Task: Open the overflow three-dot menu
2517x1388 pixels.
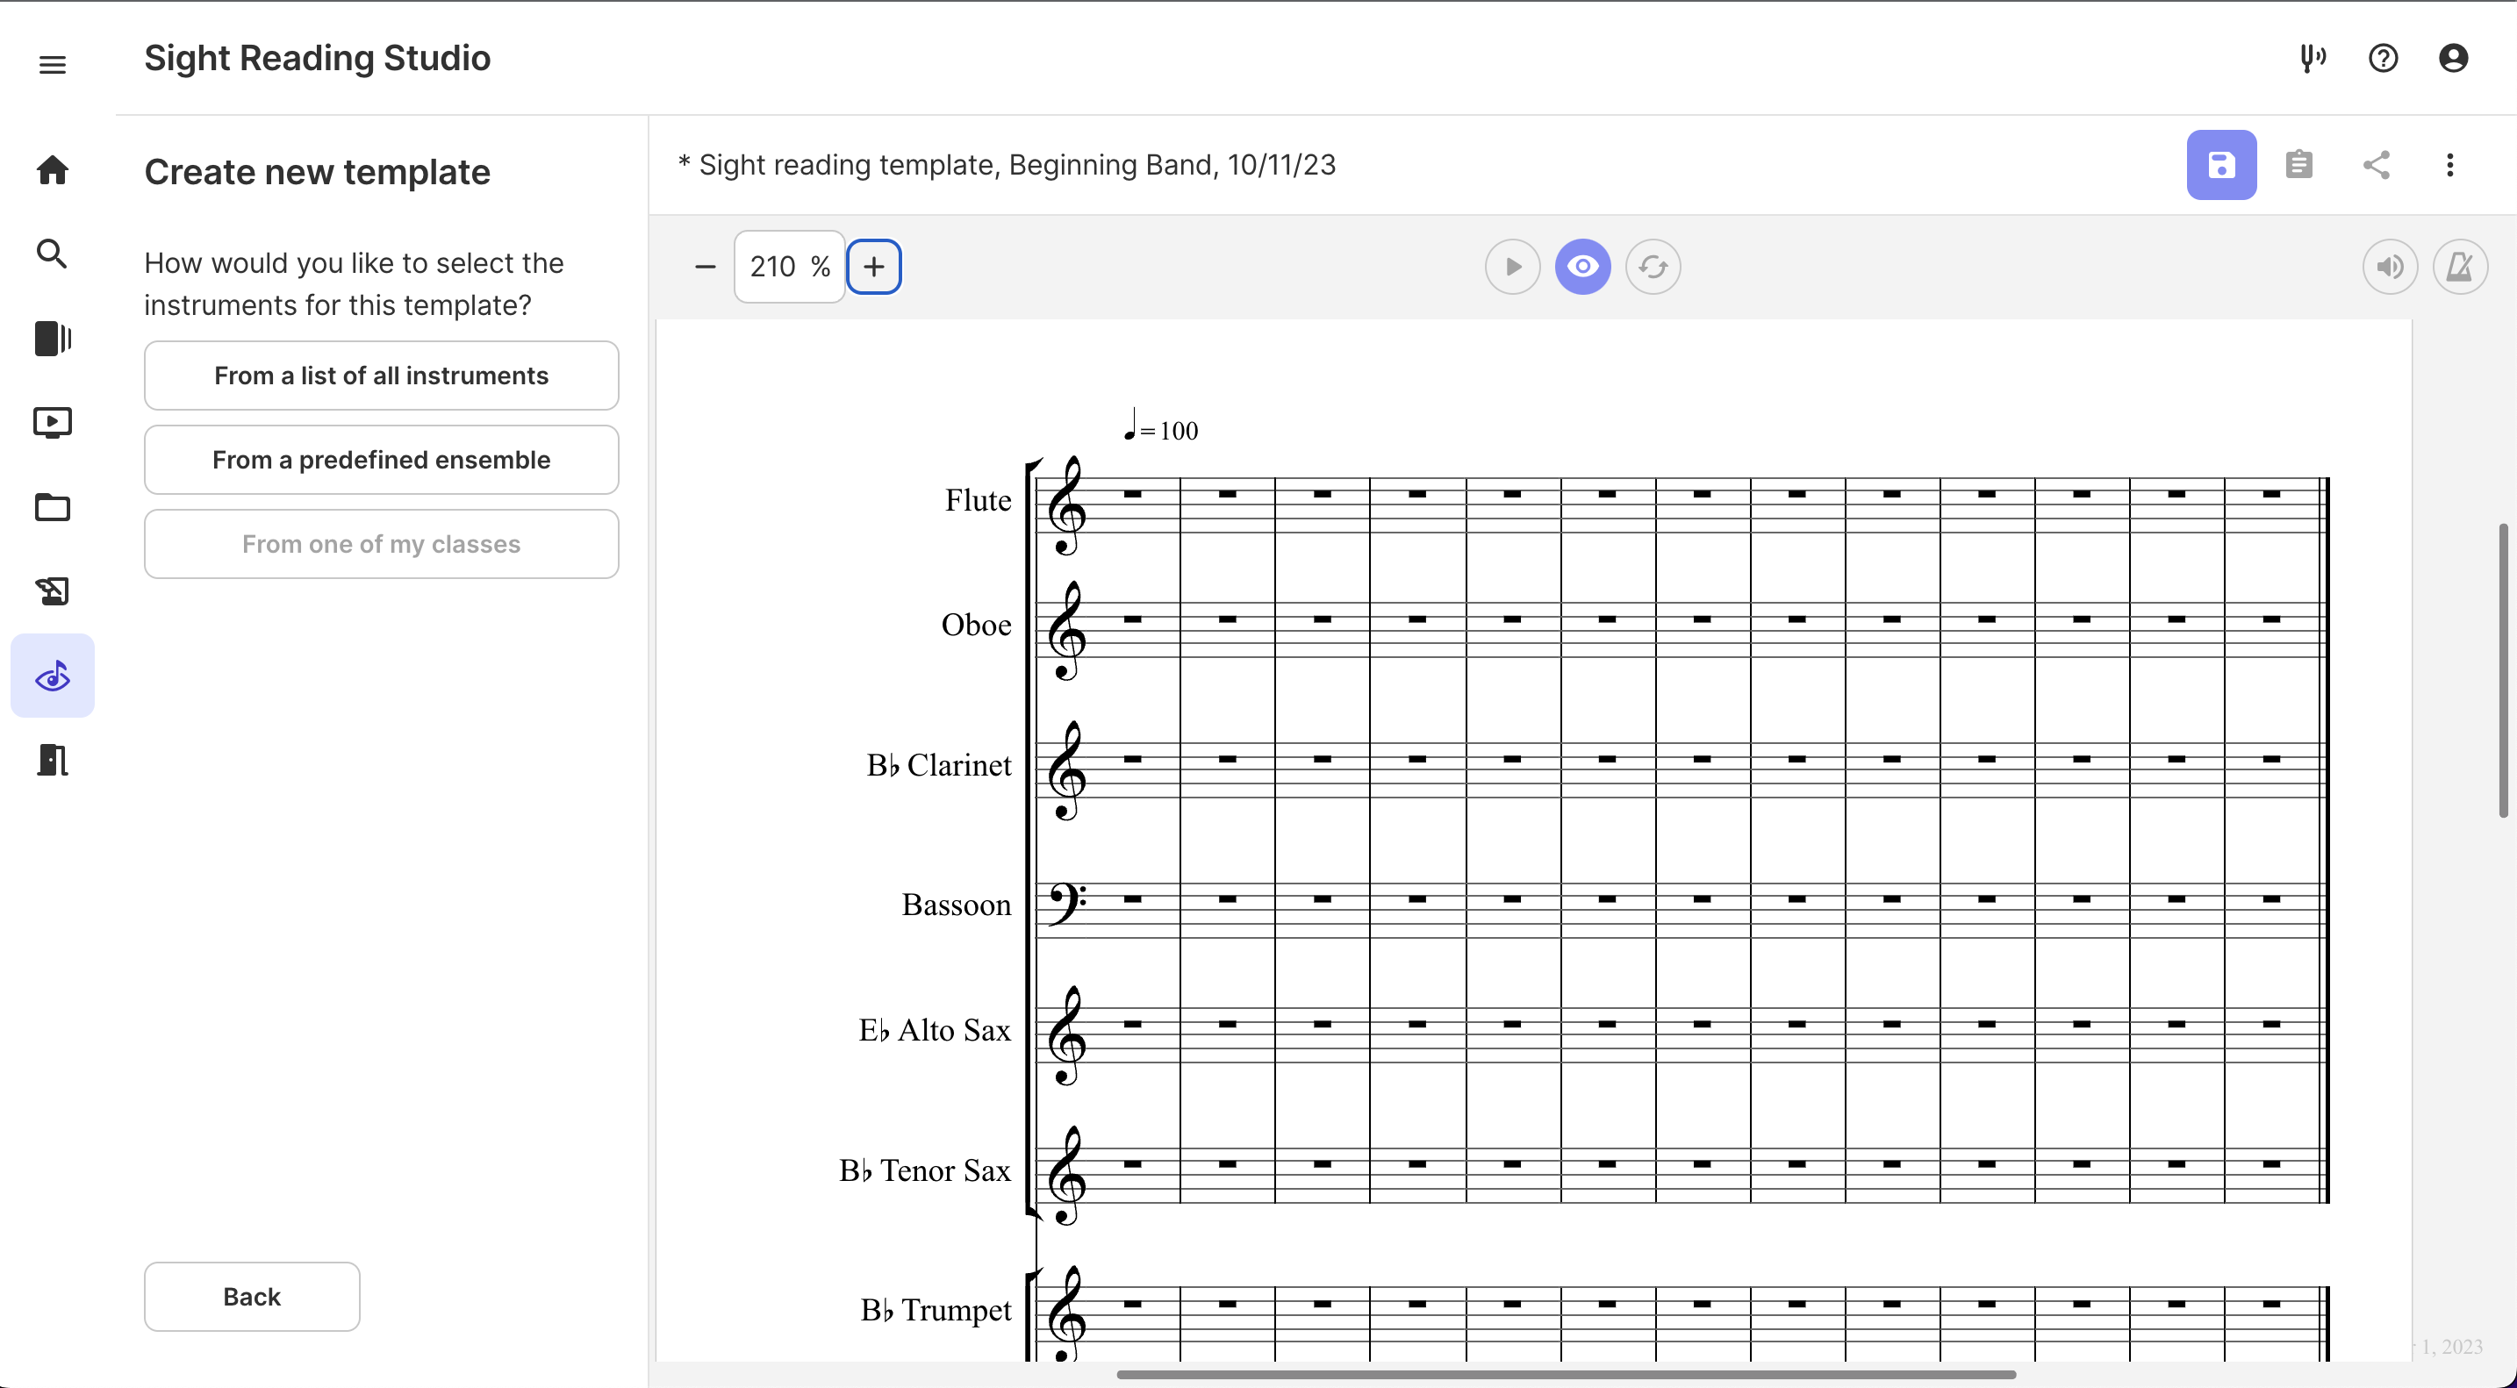Action: point(2450,165)
